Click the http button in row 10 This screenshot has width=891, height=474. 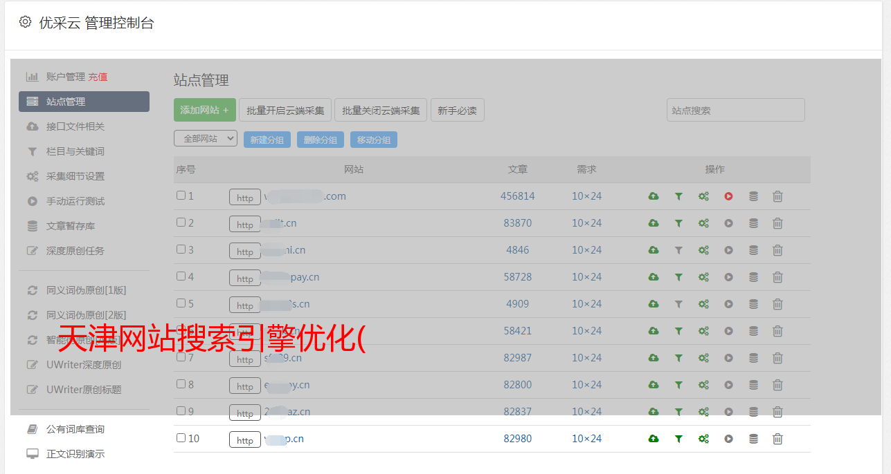tap(245, 440)
